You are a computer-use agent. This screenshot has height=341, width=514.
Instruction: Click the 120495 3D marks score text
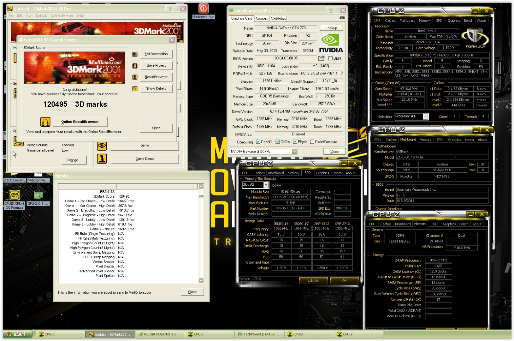(75, 105)
